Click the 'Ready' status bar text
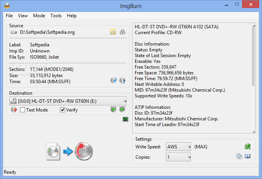The width and height of the screenshot is (262, 179). click(x=10, y=172)
